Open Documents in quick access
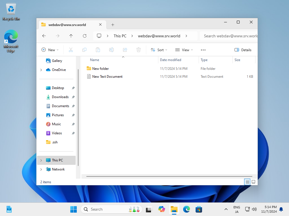This screenshot has height=216, width=289. 60,106
